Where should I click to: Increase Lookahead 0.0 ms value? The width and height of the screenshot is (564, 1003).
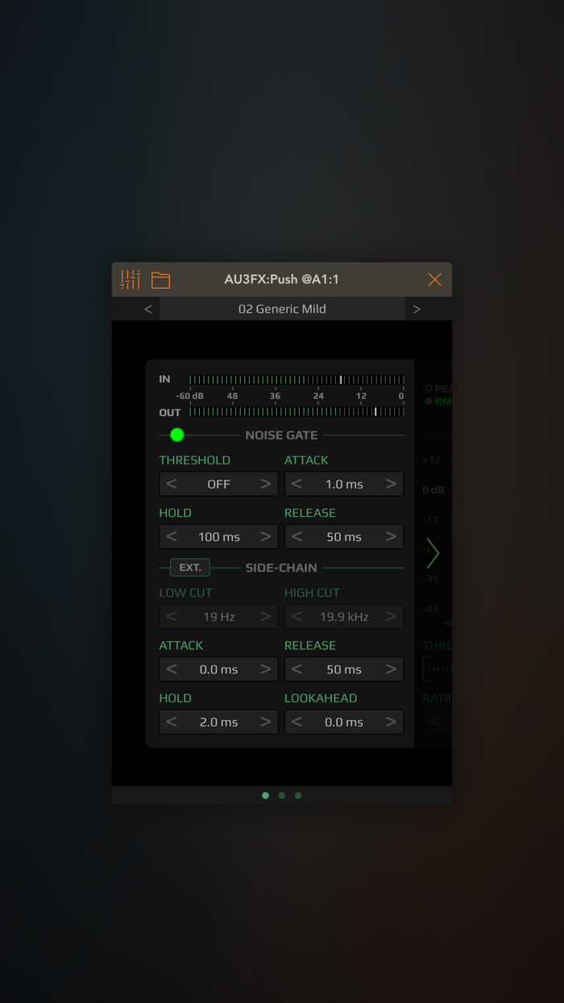(x=391, y=722)
